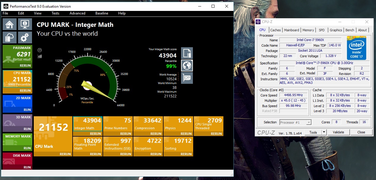Viewport: 376px width, 180px height.
Task: Switch to the Mainboard tab in CPU-Z
Action: 292,30
